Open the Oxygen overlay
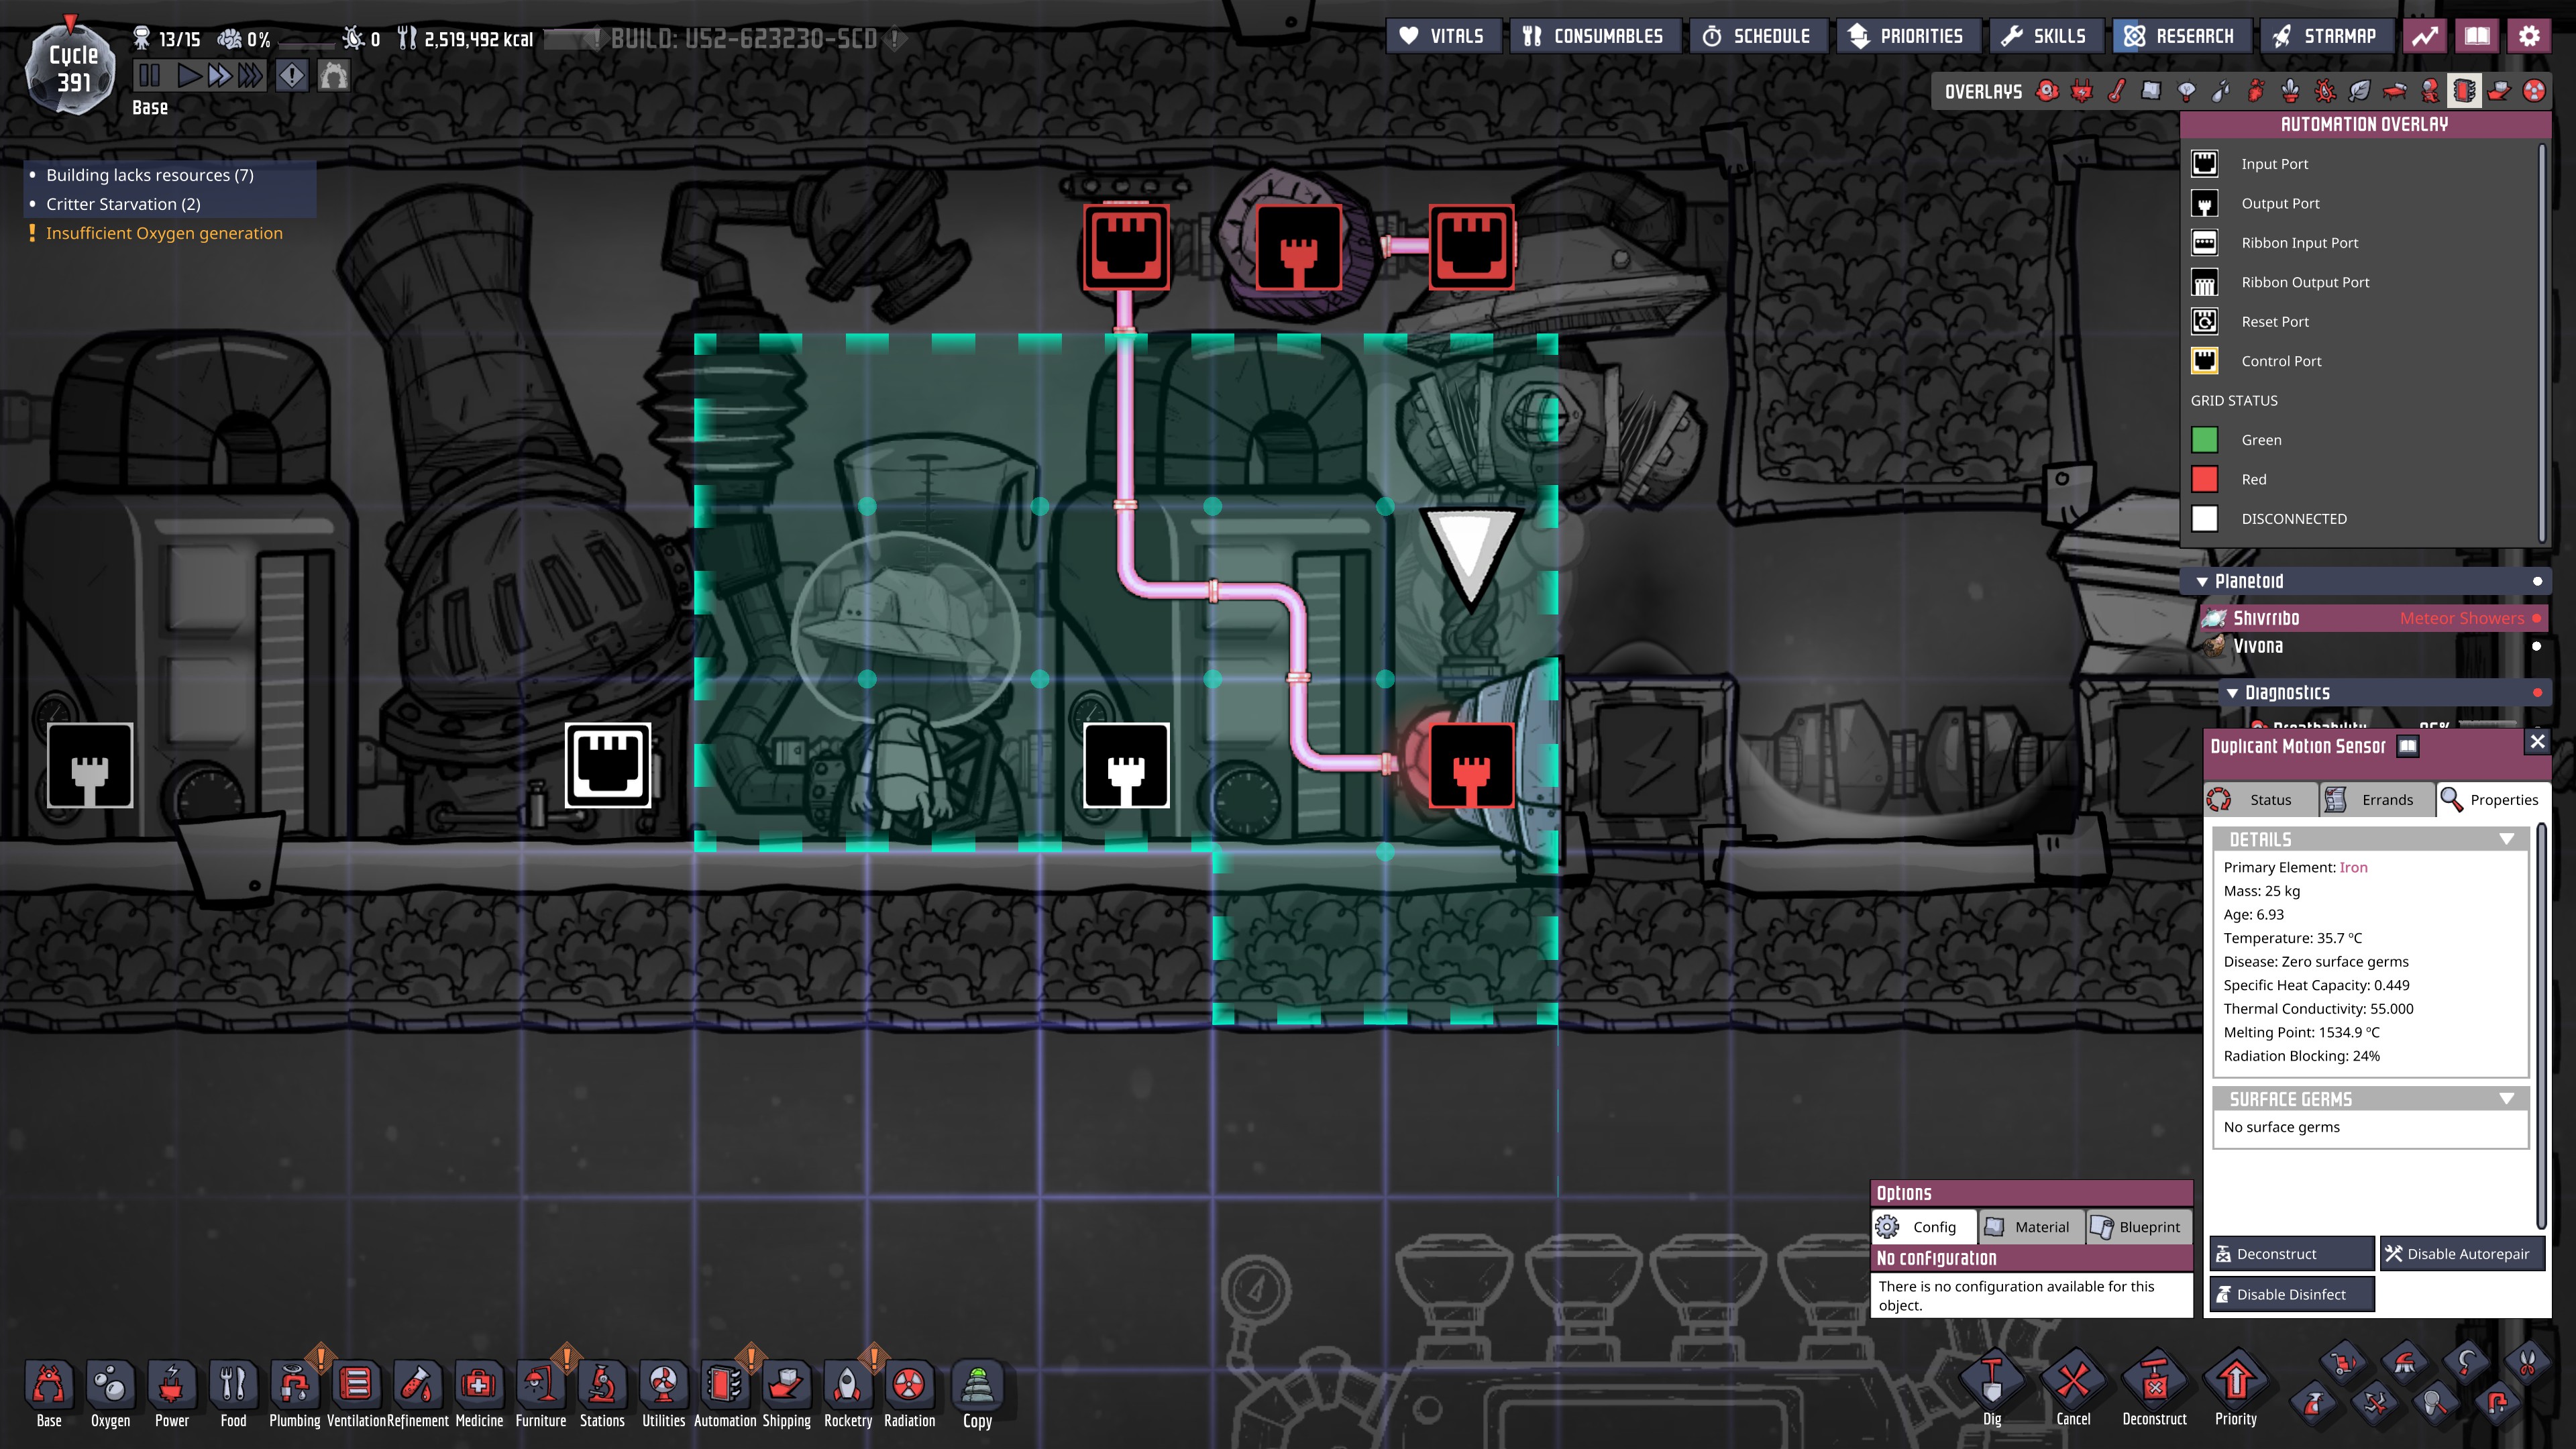The height and width of the screenshot is (1449, 2576). [2047, 92]
